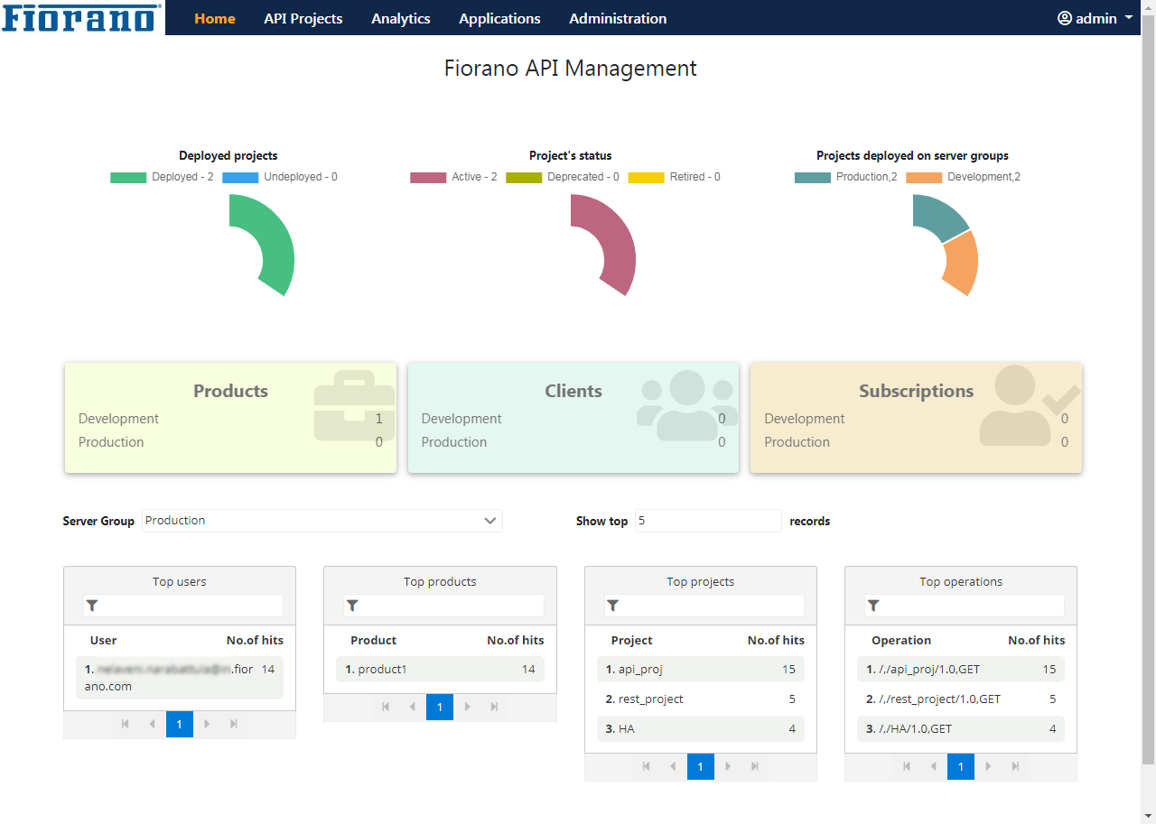Open the Clients summary card
This screenshot has height=824, width=1156.
[x=573, y=418]
